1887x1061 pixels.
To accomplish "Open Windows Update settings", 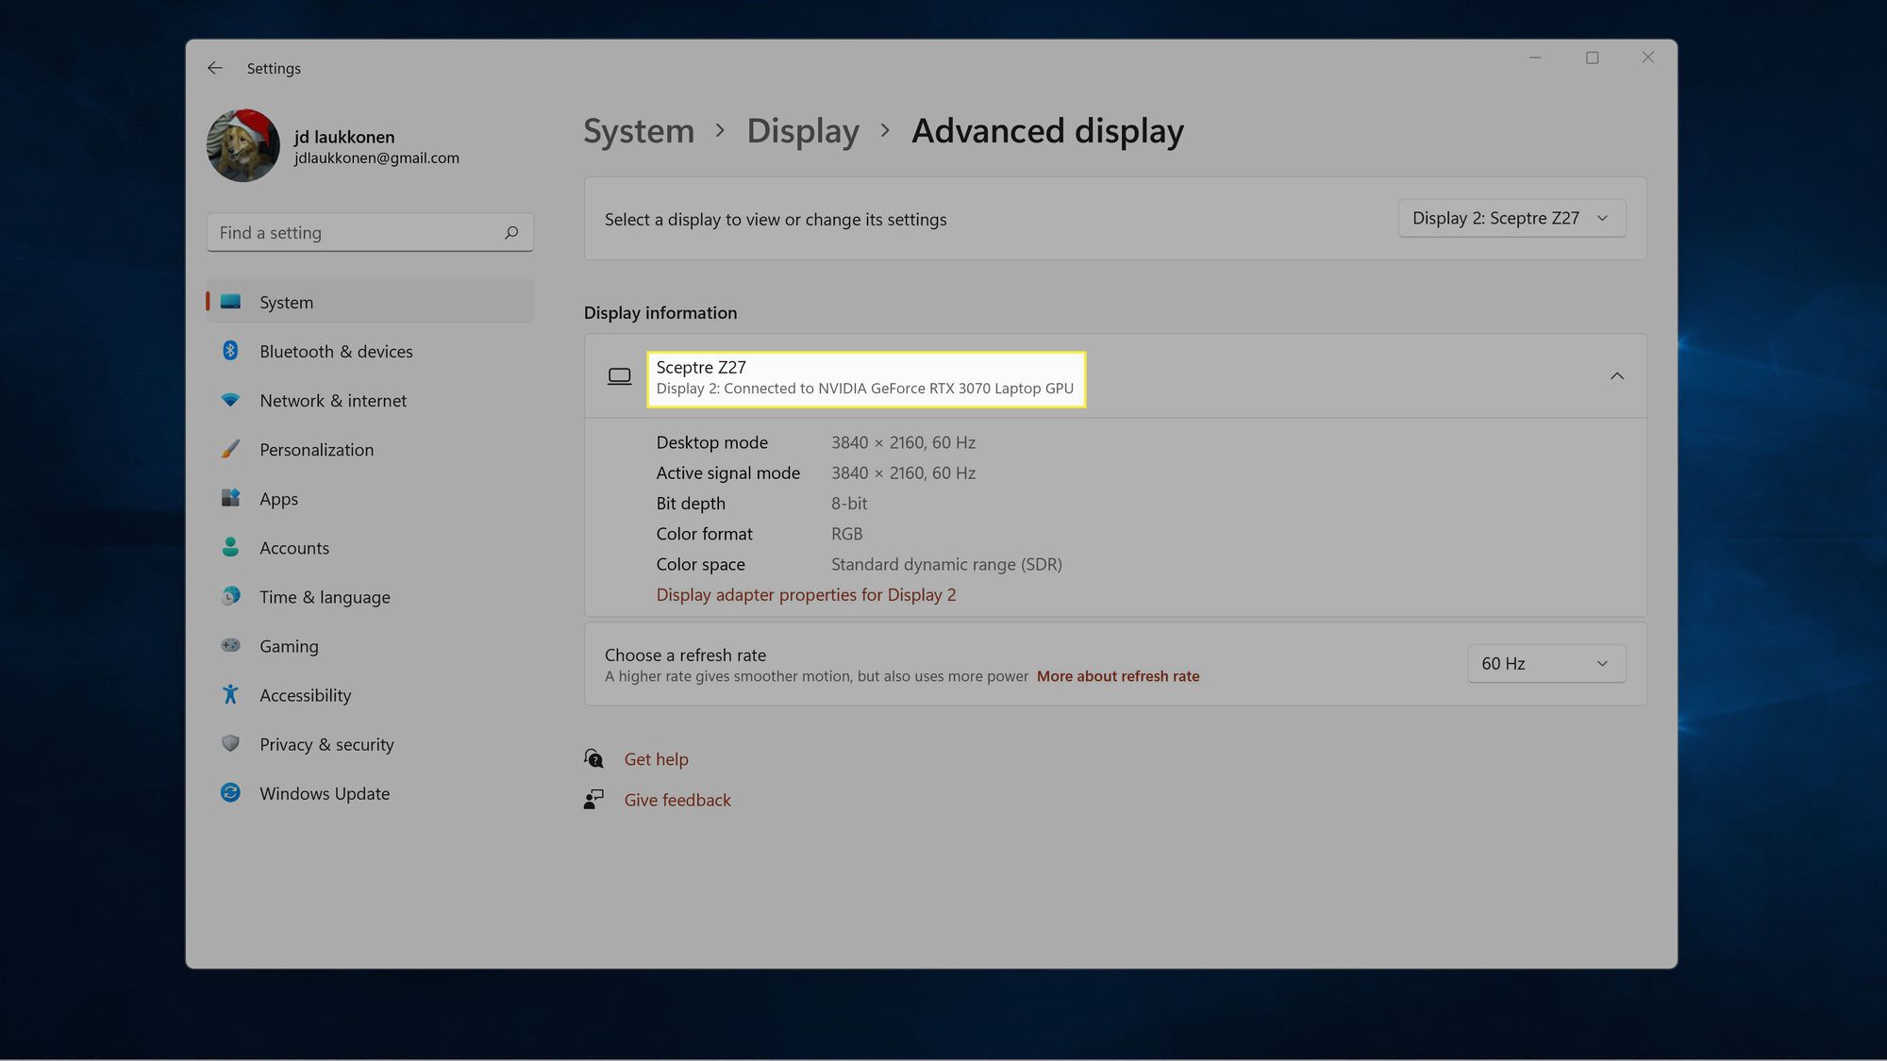I will pos(370,792).
